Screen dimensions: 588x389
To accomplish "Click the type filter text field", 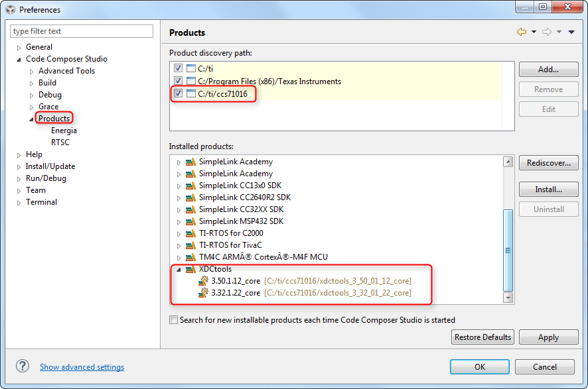I will pos(82,31).
